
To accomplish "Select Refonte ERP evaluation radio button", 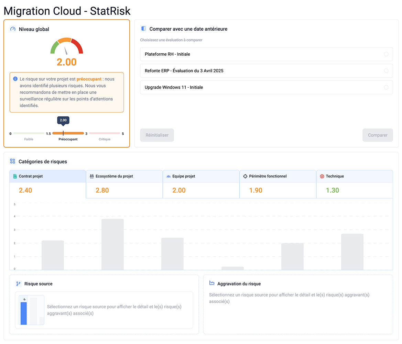I will coord(386,71).
